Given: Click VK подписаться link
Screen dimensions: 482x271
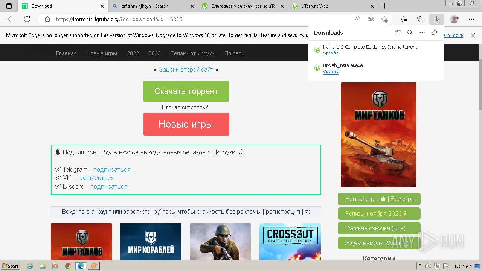Looking at the screenshot, I should tap(96, 178).
